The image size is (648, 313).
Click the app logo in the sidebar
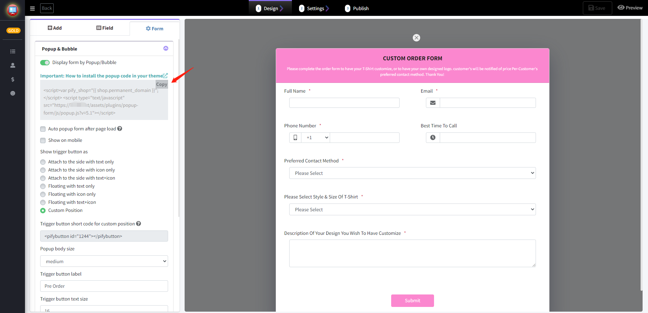[x=12, y=10]
